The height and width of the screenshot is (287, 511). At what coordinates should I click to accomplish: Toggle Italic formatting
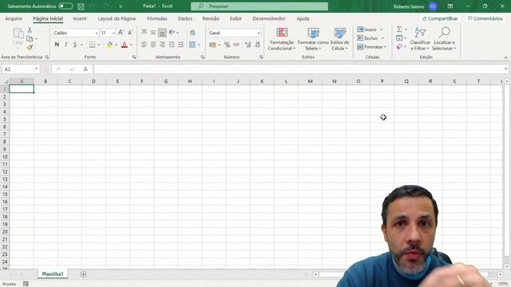[x=65, y=45]
